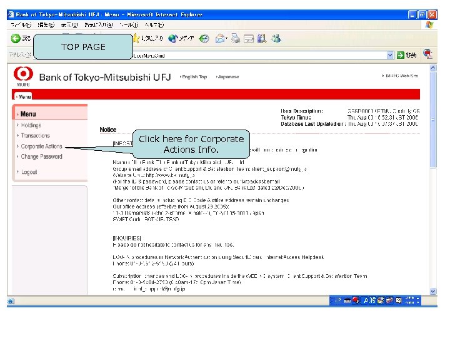This screenshot has width=450, height=338.
Task: Click the Messenger people icon in toolbar
Action: (276, 38)
